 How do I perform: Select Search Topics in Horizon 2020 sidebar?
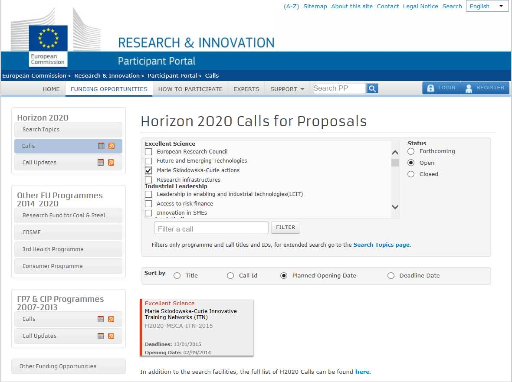[x=68, y=130]
